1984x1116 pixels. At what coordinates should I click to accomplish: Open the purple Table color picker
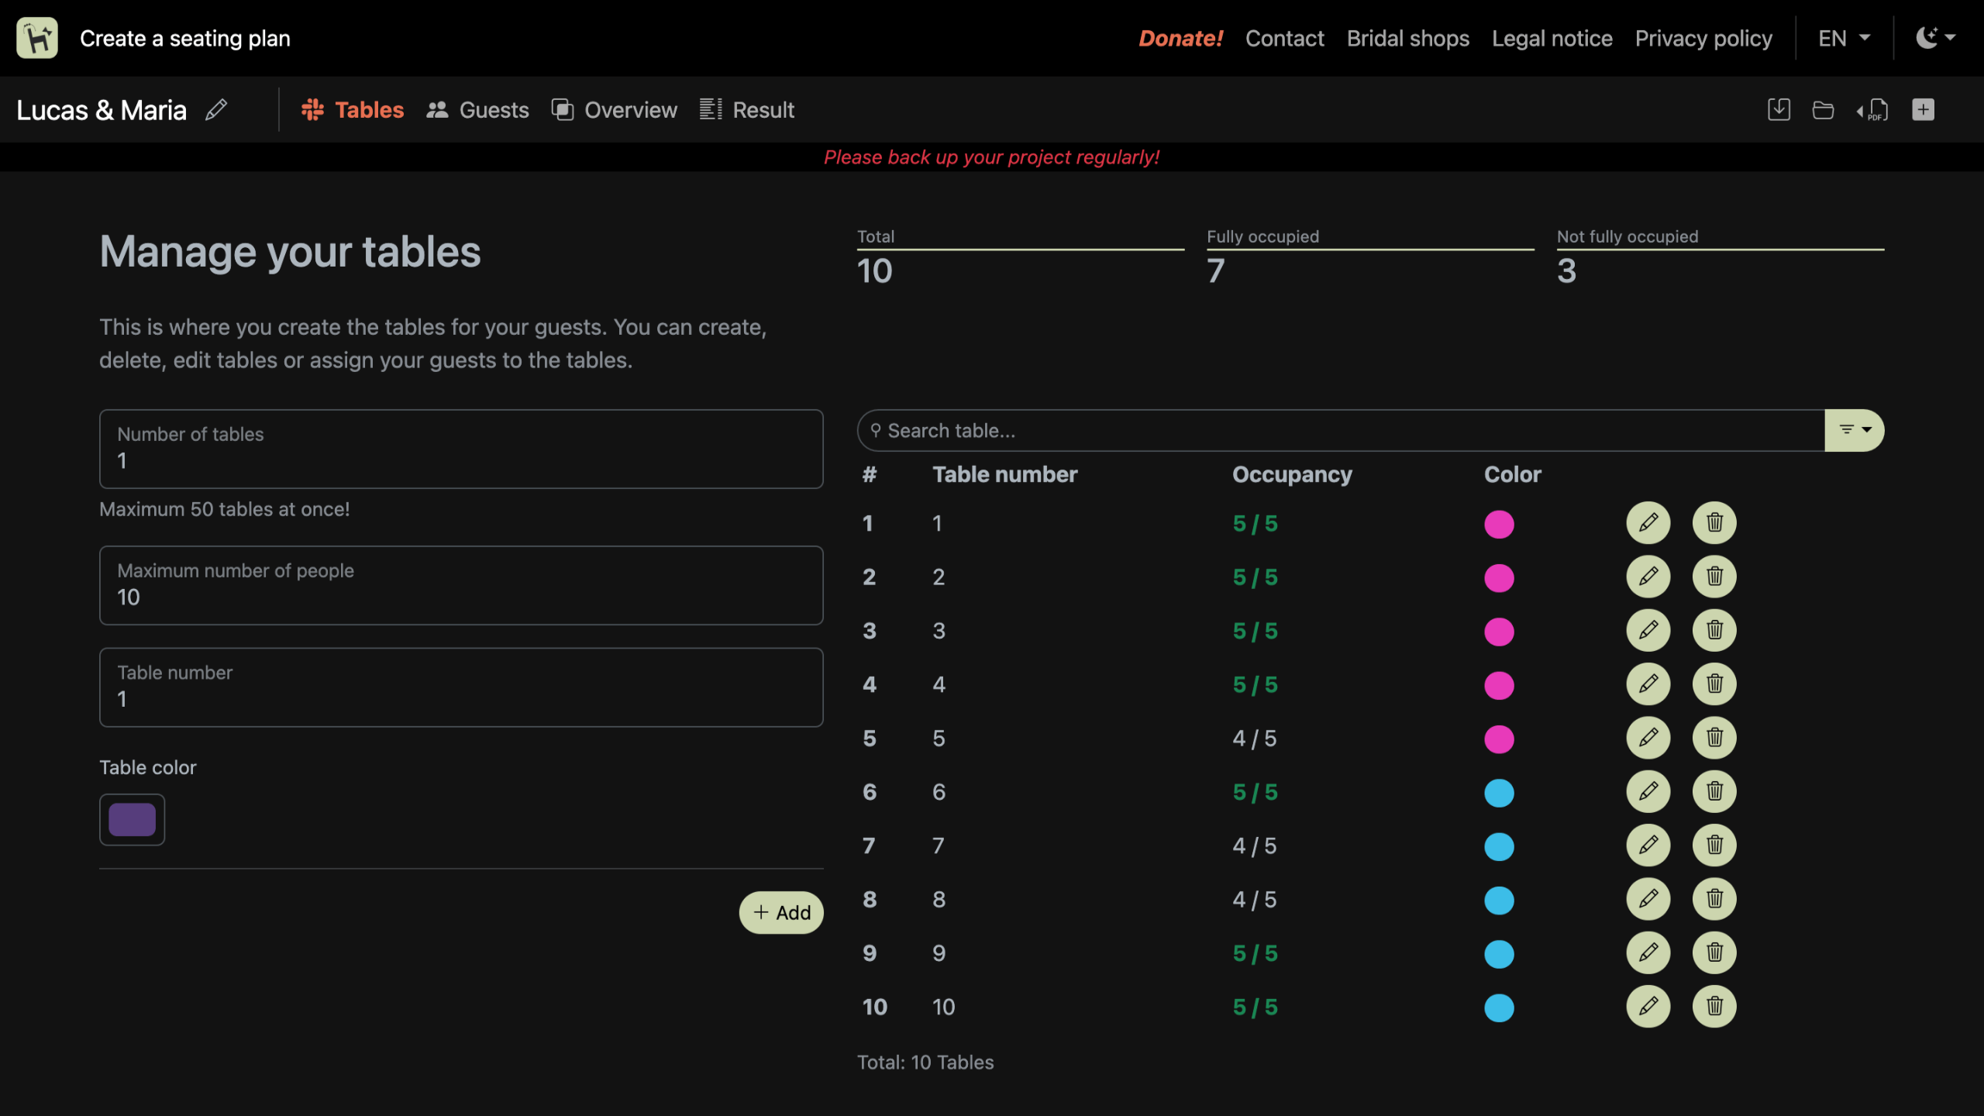(132, 820)
